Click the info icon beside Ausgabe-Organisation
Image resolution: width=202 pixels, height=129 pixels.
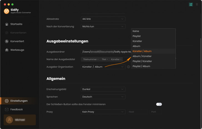click(x=128, y=67)
